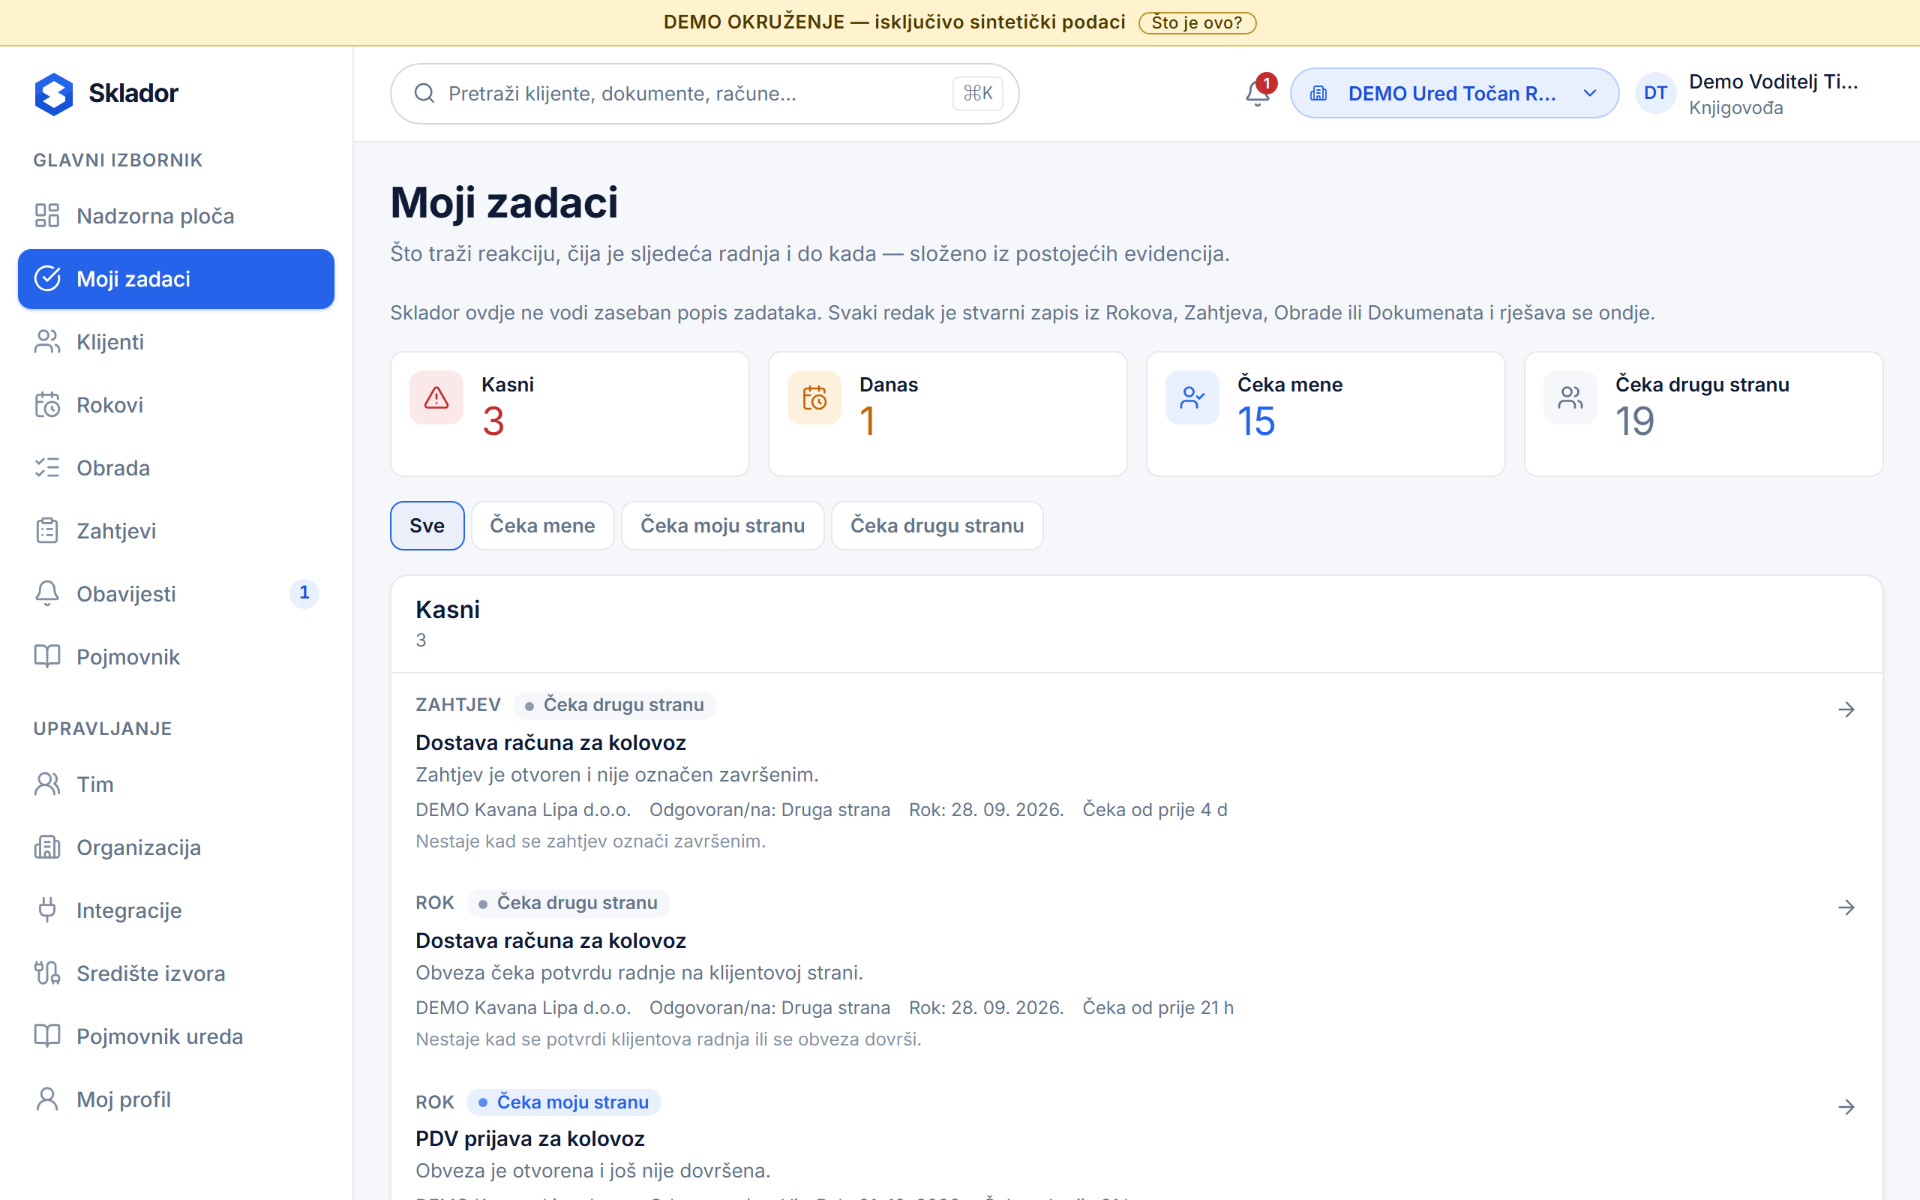Viewport: 1920px width, 1200px height.
Task: Open title PDV prijava za kolovoz
Action: click(530, 1139)
